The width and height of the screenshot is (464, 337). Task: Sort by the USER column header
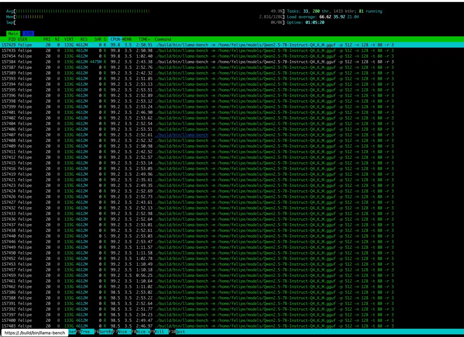click(x=22, y=39)
